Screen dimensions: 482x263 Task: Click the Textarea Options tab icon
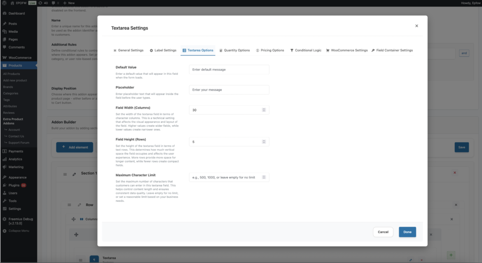(184, 50)
